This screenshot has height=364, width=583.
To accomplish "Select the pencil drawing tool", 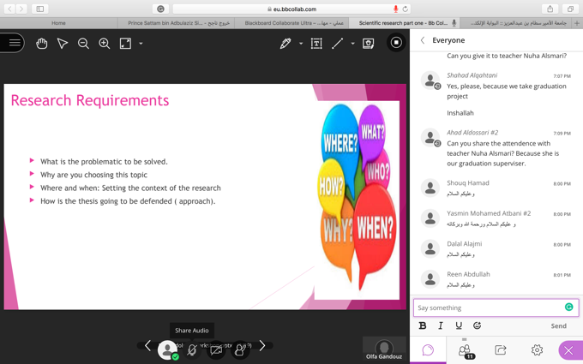I will click(285, 43).
